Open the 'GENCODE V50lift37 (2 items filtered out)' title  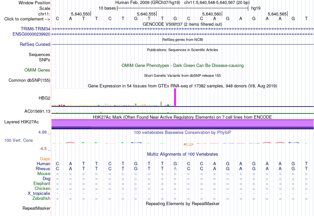[x=182, y=24]
